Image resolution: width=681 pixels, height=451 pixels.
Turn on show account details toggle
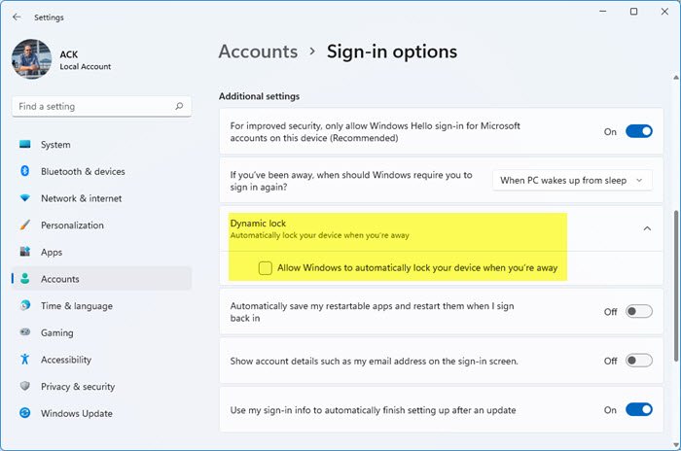coord(638,361)
